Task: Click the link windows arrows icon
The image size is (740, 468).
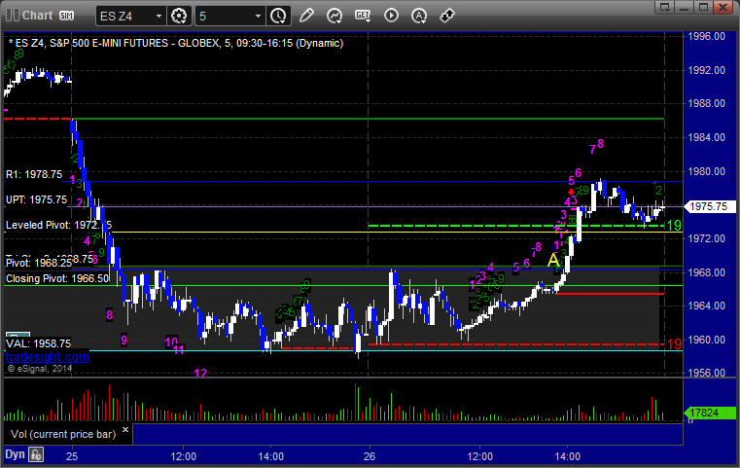Action: (447, 16)
